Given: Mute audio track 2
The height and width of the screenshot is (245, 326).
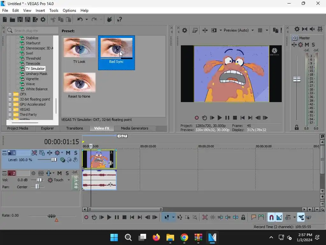Looking at the screenshot, I should pyautogui.click(x=60, y=173).
